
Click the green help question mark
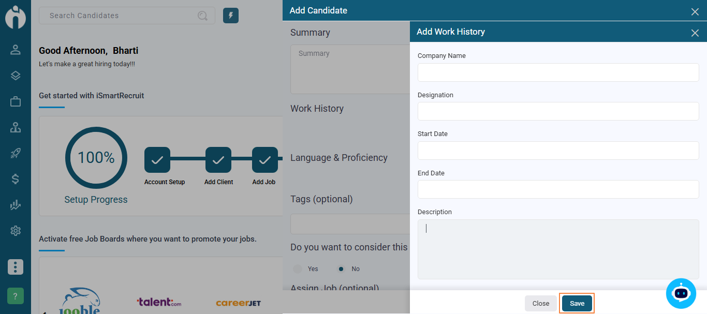(16, 296)
